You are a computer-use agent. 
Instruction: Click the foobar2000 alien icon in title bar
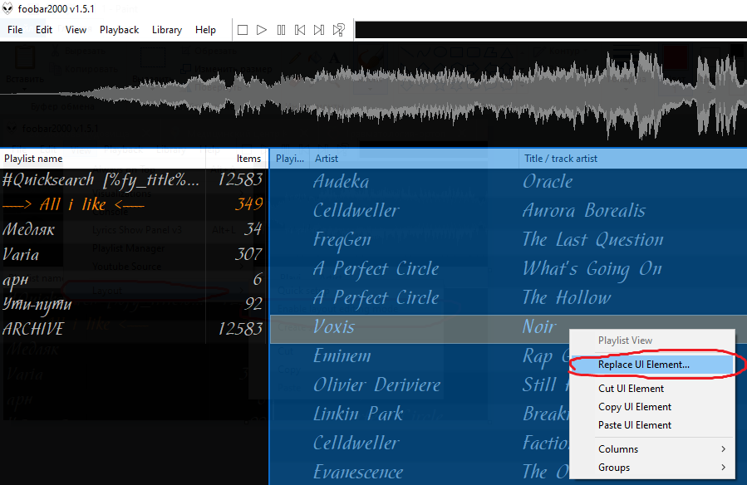pos(7,8)
